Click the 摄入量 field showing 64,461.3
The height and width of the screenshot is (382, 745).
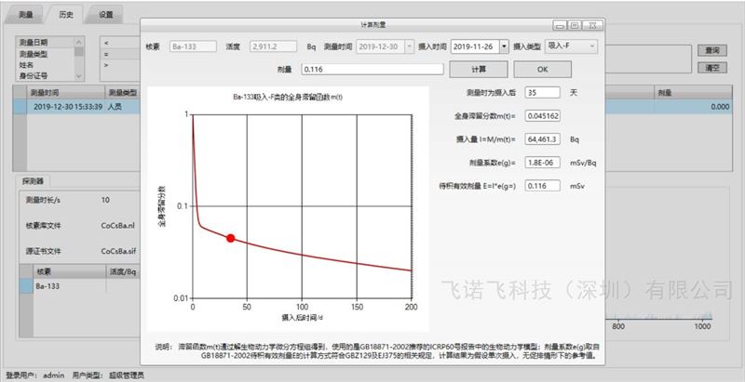point(542,139)
